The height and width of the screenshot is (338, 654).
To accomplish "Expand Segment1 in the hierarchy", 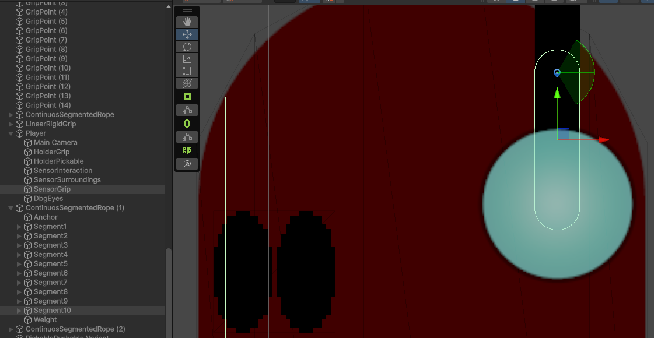I will [19, 226].
